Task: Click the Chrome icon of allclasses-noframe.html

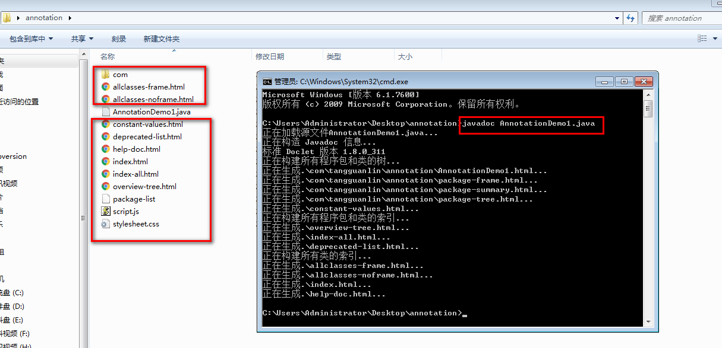Action: [106, 99]
